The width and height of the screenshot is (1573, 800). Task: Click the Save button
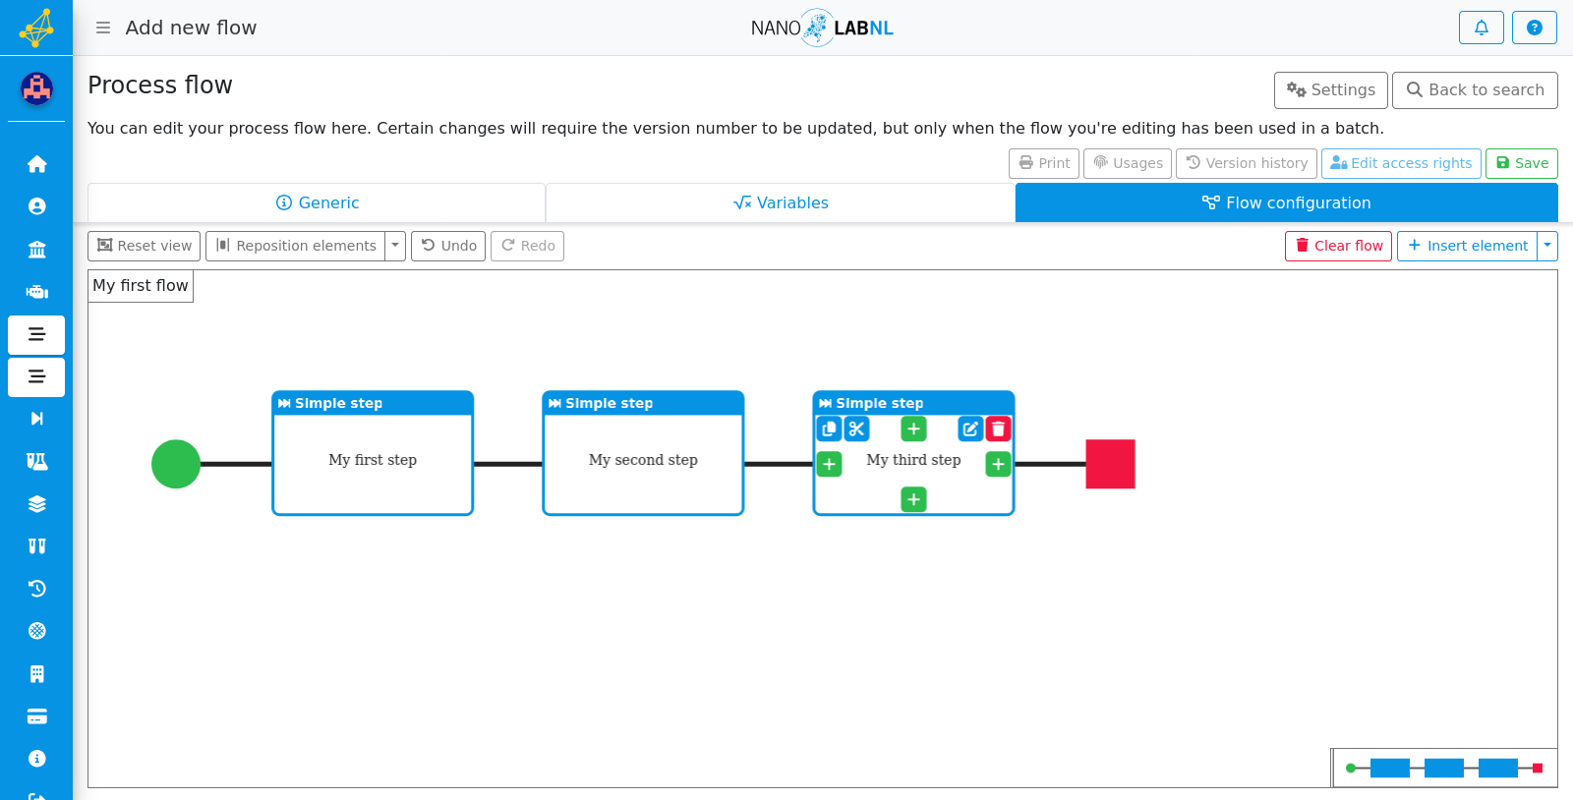click(1522, 163)
